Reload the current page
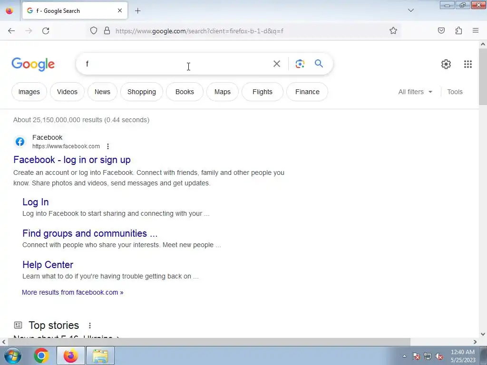The height and width of the screenshot is (365, 487). 46,31
